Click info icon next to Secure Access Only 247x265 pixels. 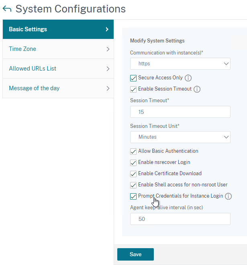(188, 78)
